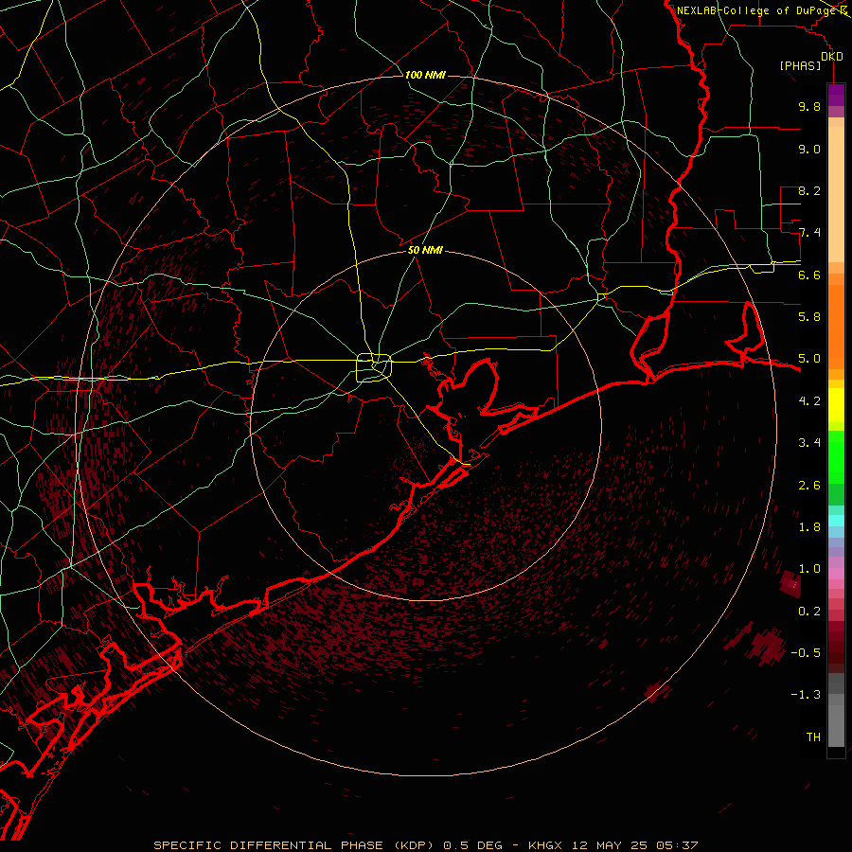This screenshot has height=852, width=852.
Task: Click the 1.8 legend value
Action: click(x=809, y=527)
